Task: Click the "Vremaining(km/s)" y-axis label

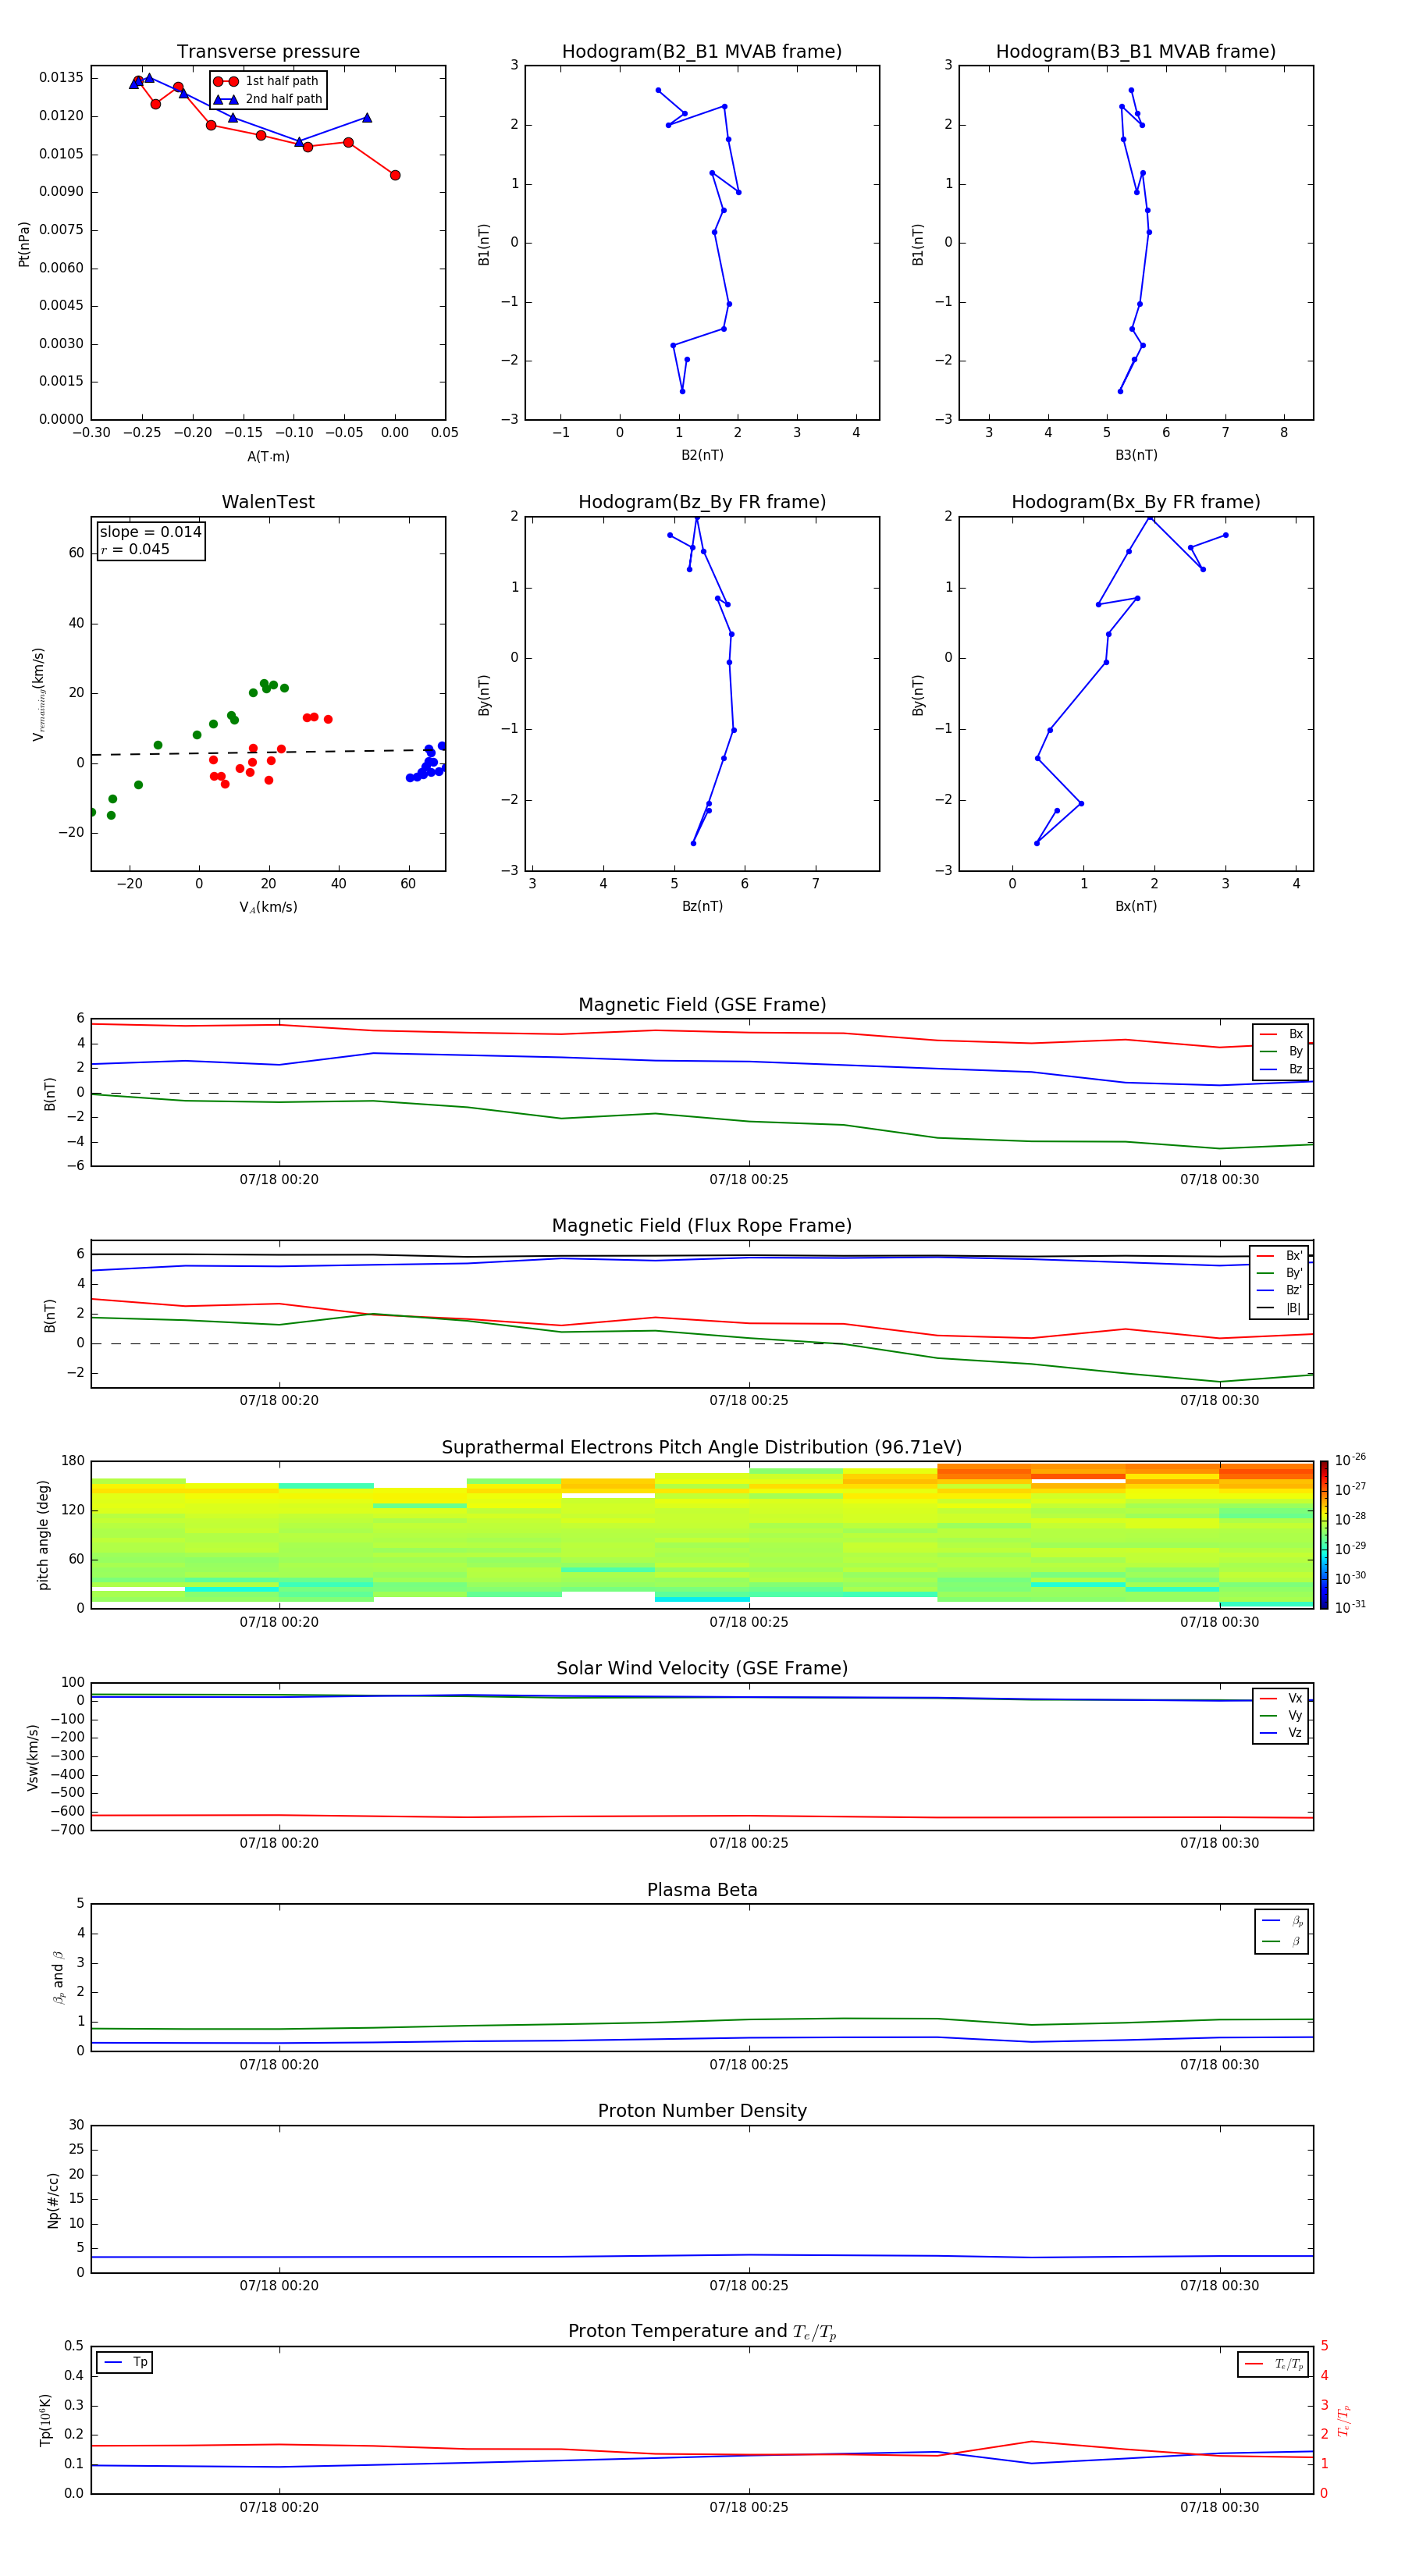Action: (39, 694)
